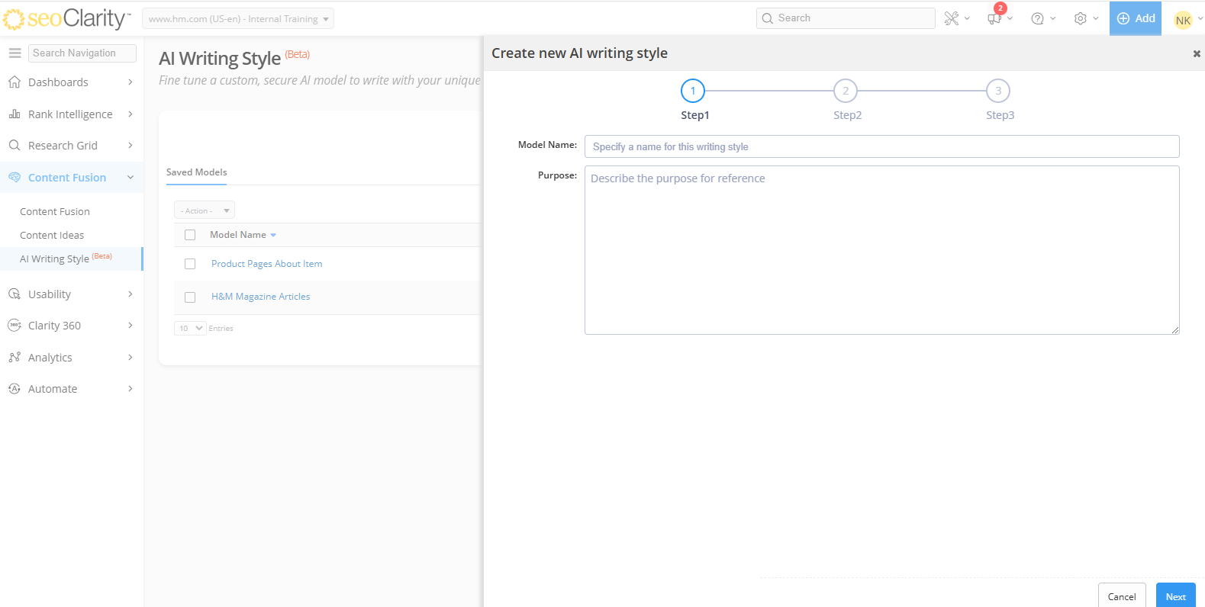
Task: Select the Saved Models tab
Action: [x=197, y=172]
